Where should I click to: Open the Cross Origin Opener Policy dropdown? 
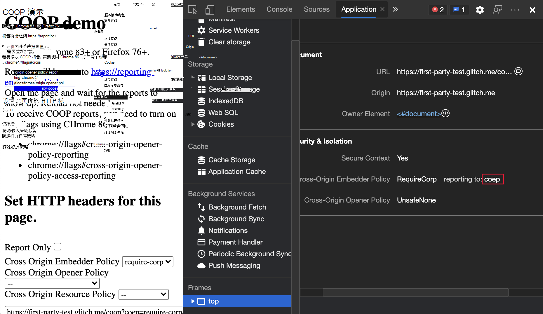[52, 283]
